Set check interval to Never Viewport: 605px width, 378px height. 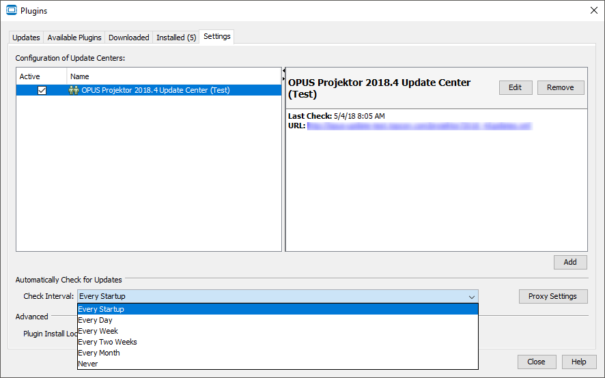click(88, 364)
